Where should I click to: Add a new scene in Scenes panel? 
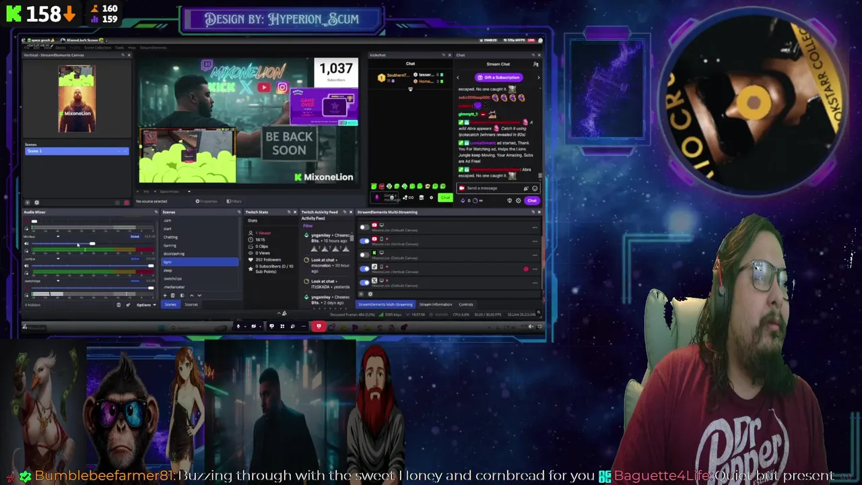165,295
